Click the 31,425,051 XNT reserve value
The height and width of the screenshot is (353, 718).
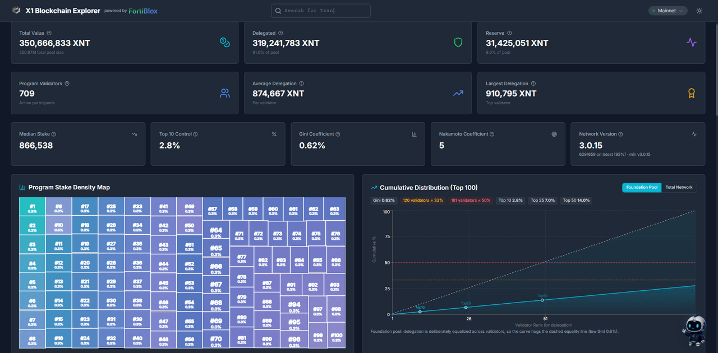point(517,43)
